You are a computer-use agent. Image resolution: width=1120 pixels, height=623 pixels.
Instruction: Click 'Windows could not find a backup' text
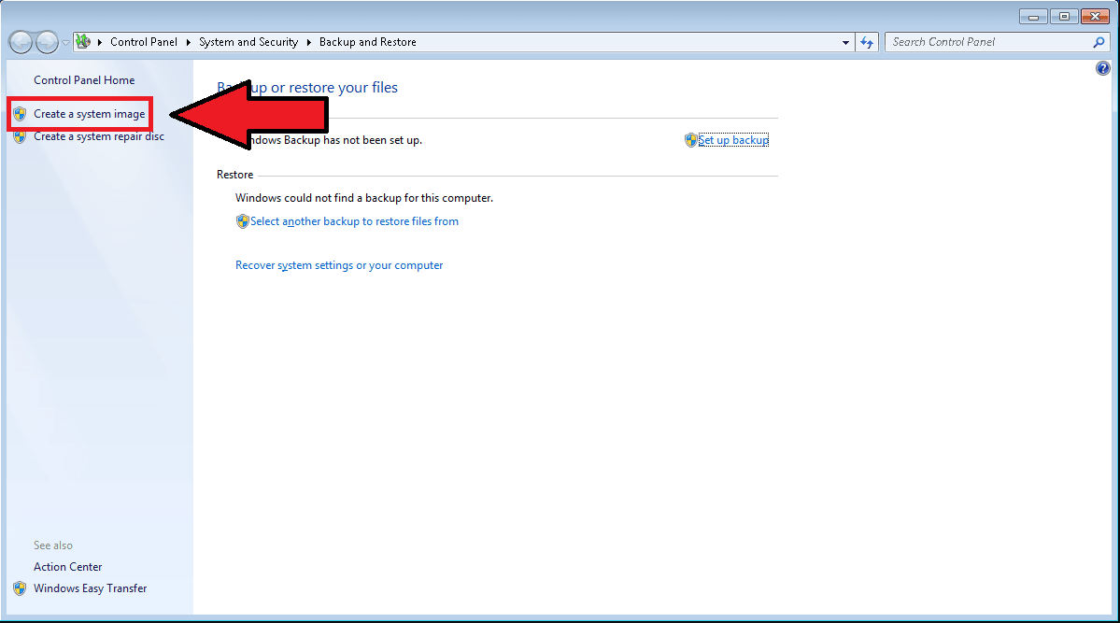[364, 198]
